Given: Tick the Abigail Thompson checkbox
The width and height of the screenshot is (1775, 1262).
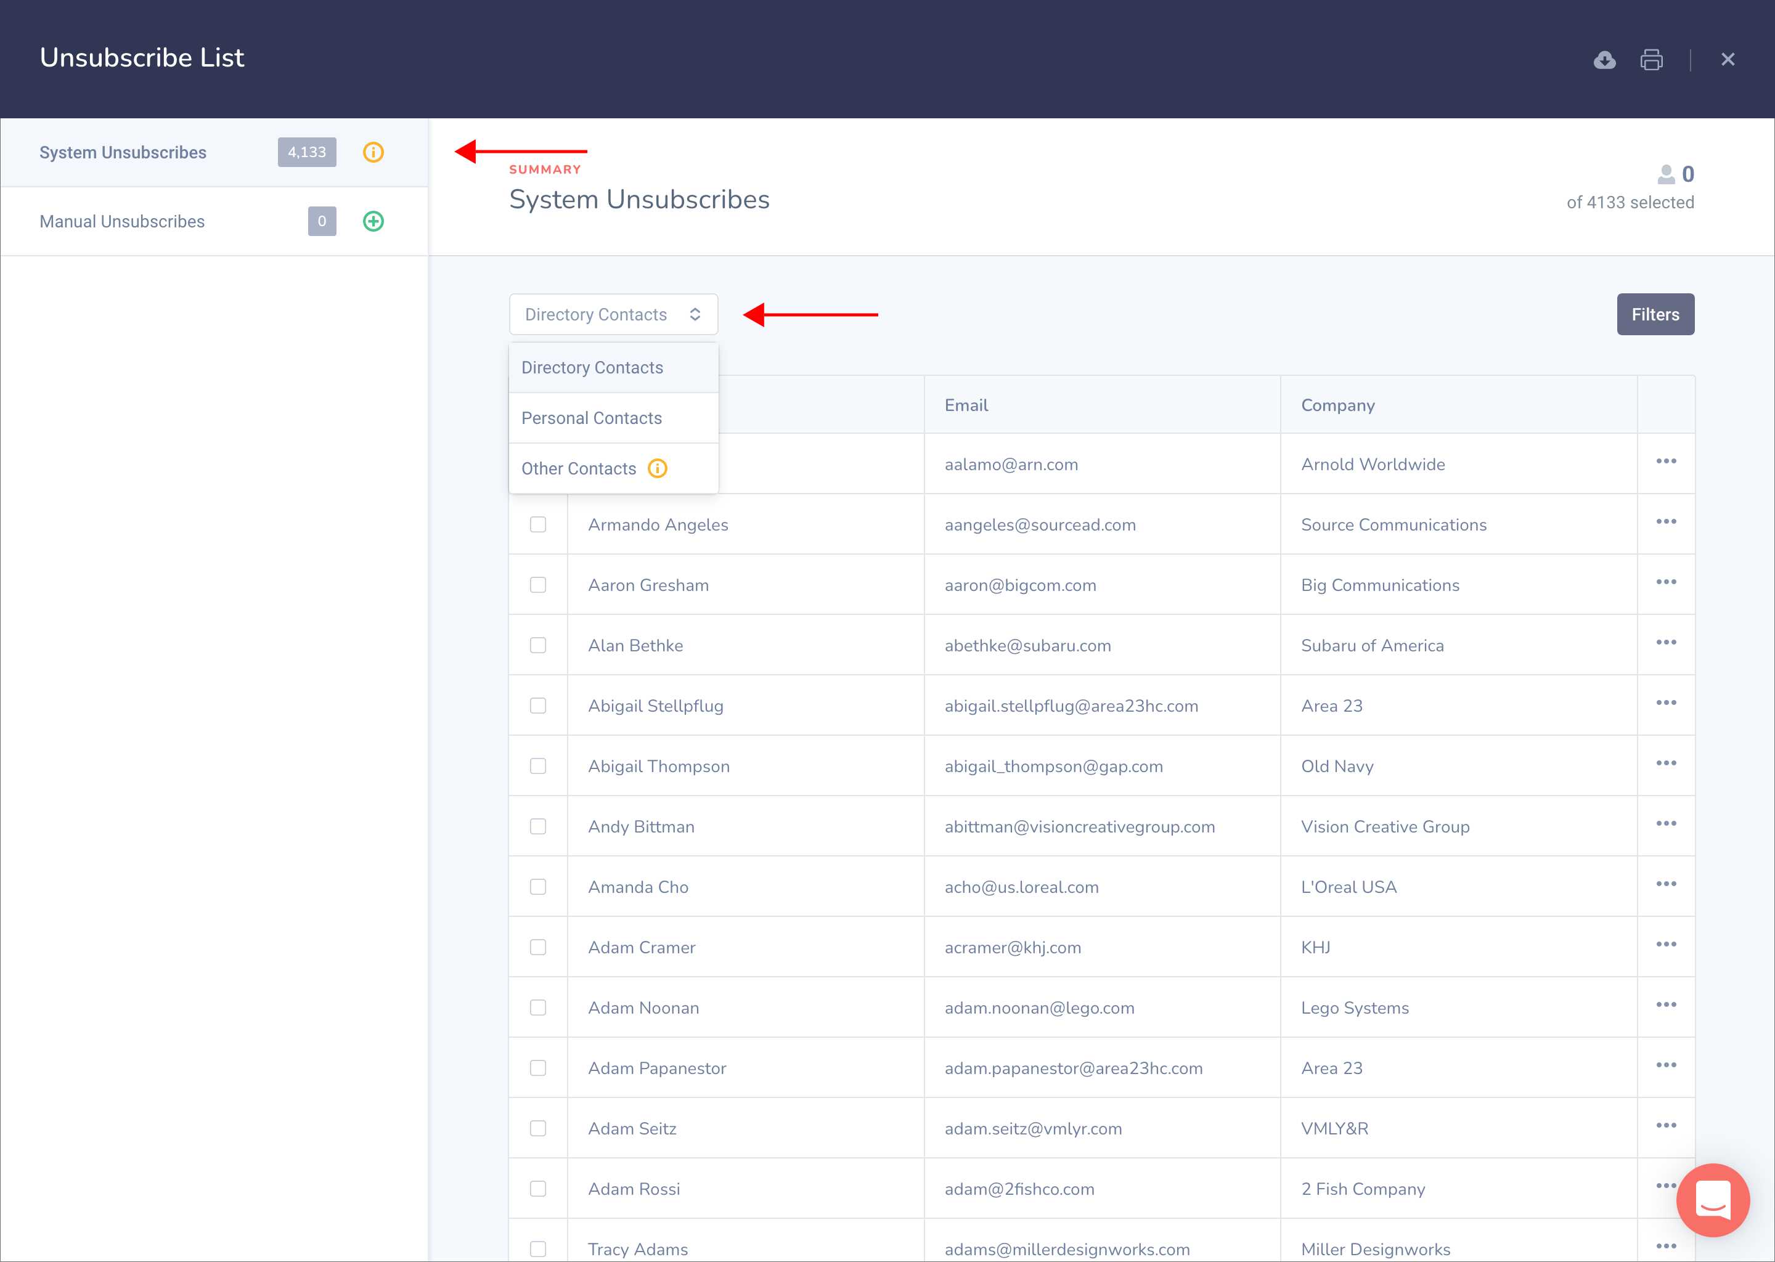Looking at the screenshot, I should click(538, 766).
